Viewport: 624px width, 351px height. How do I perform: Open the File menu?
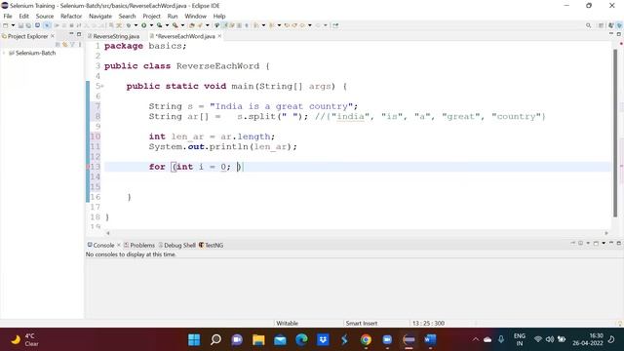click(8, 16)
